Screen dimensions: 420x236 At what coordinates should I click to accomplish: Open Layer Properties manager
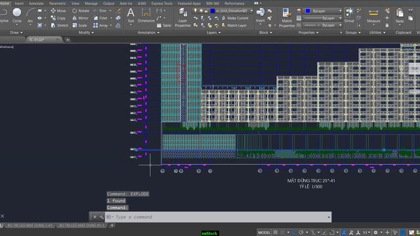[182, 18]
